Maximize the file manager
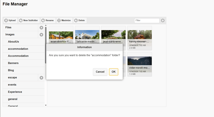Viewport: 214px width, 117px height. click(64, 20)
